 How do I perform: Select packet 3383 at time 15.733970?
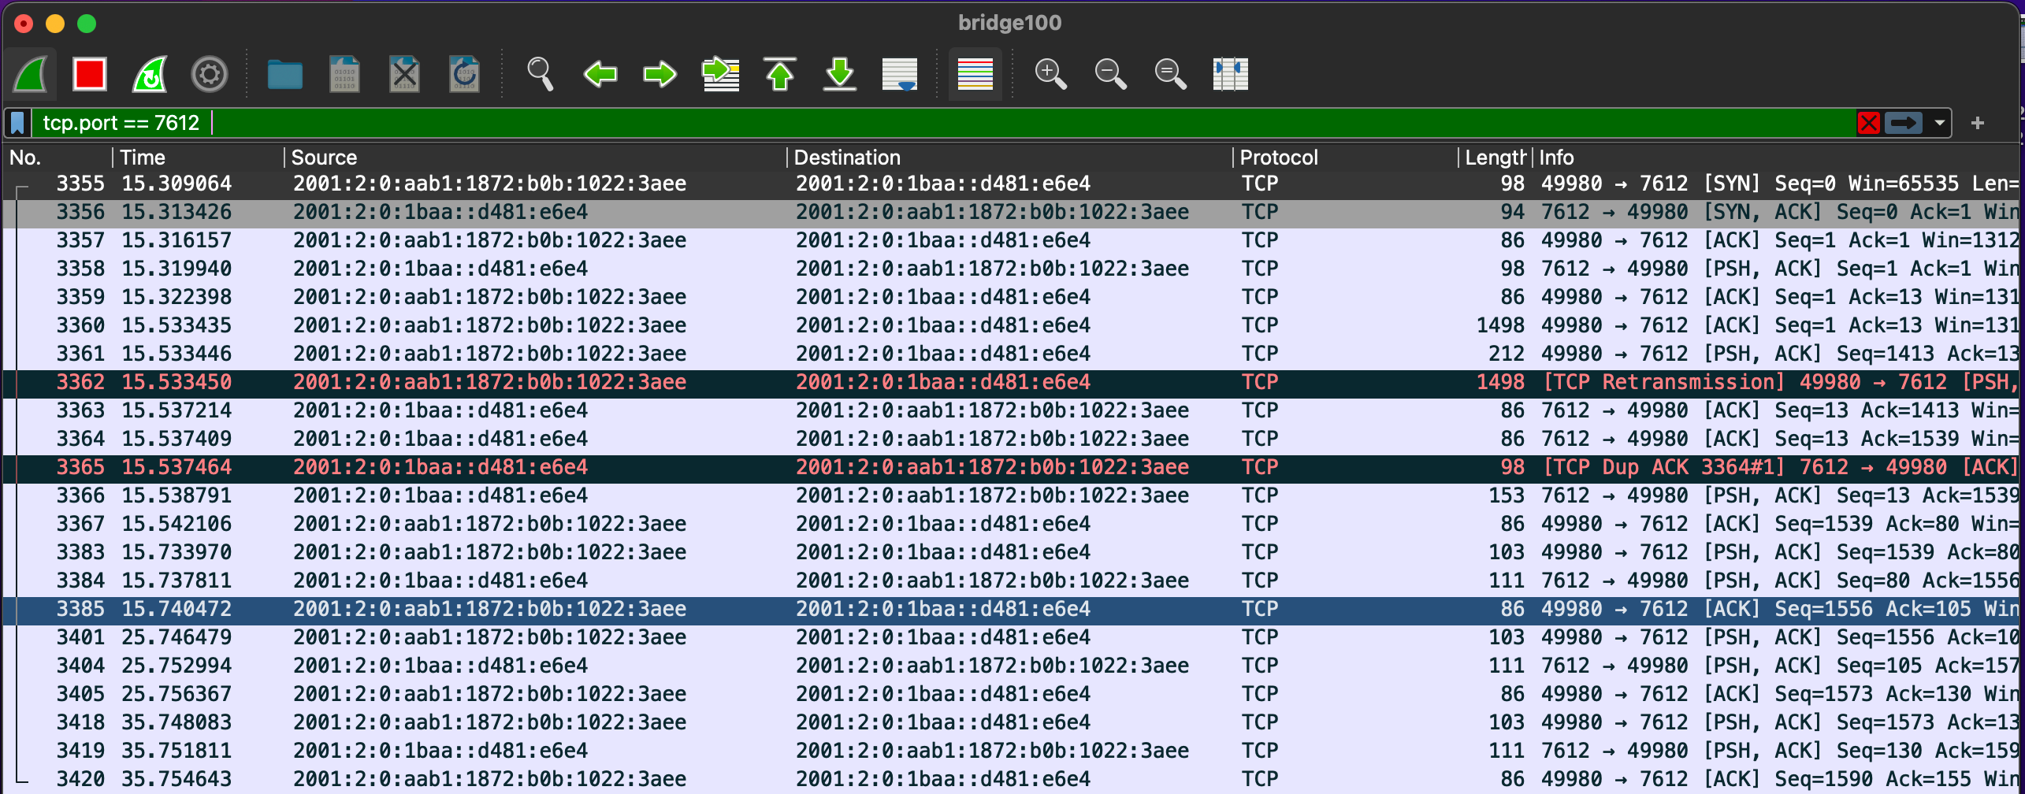[1012, 552]
